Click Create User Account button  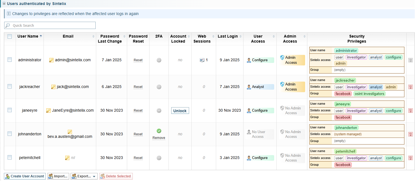click(25, 176)
